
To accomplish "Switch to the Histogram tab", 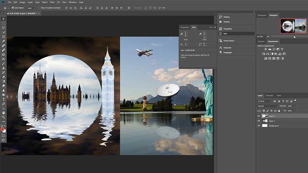I will point(262,15).
